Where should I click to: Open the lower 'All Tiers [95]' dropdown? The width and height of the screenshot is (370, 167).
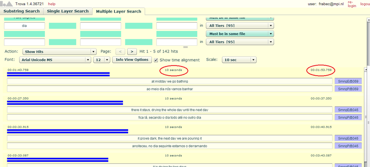coord(240,42)
